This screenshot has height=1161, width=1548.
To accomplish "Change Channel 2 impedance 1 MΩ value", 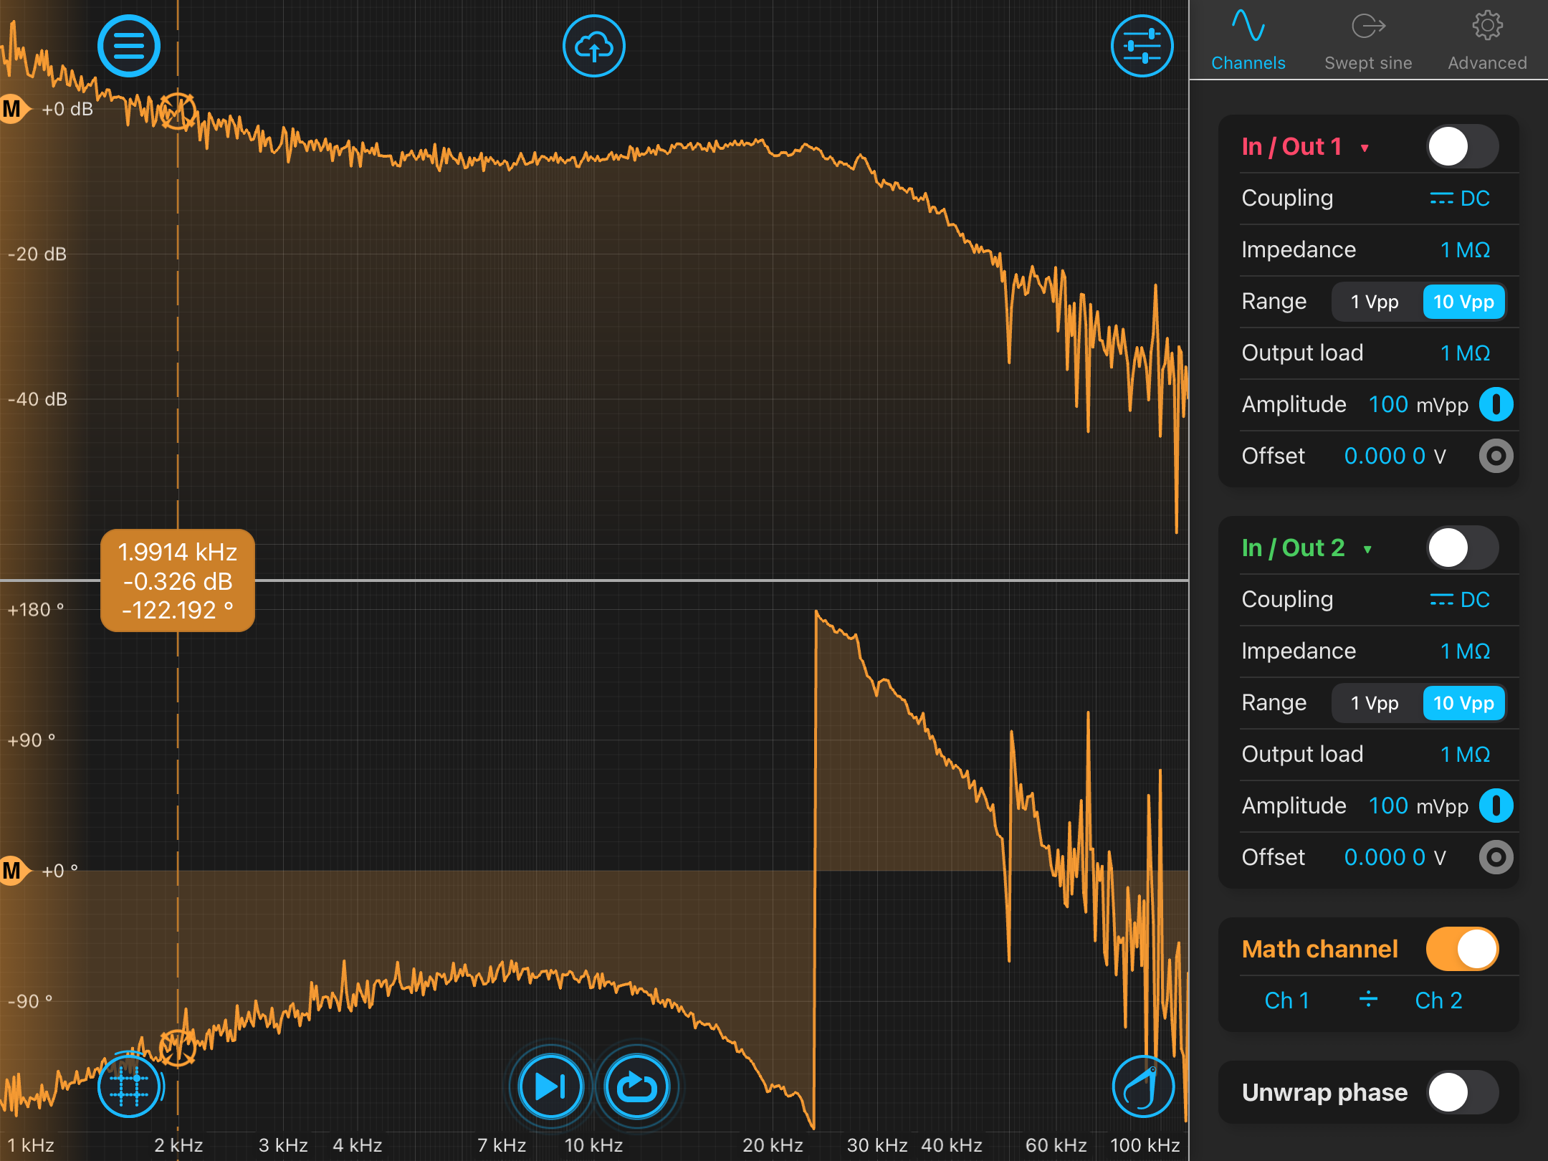I will (x=1466, y=651).
